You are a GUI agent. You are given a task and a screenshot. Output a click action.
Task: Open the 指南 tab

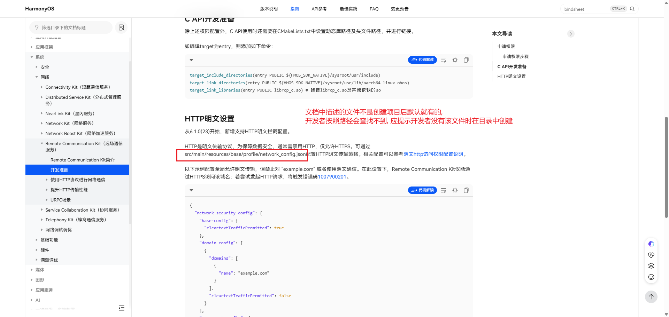pyautogui.click(x=295, y=9)
